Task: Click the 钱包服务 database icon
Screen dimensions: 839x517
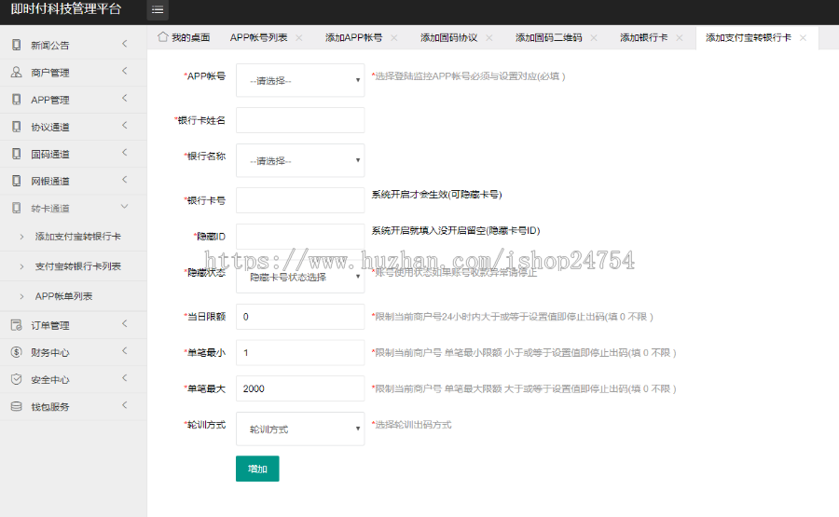Action: click(17, 407)
